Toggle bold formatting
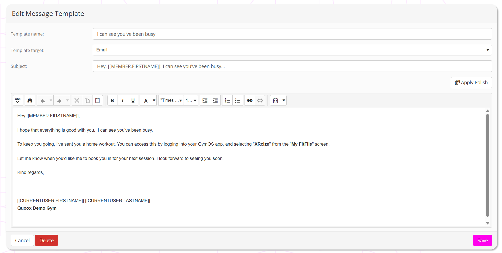502x253 pixels. pyautogui.click(x=112, y=100)
